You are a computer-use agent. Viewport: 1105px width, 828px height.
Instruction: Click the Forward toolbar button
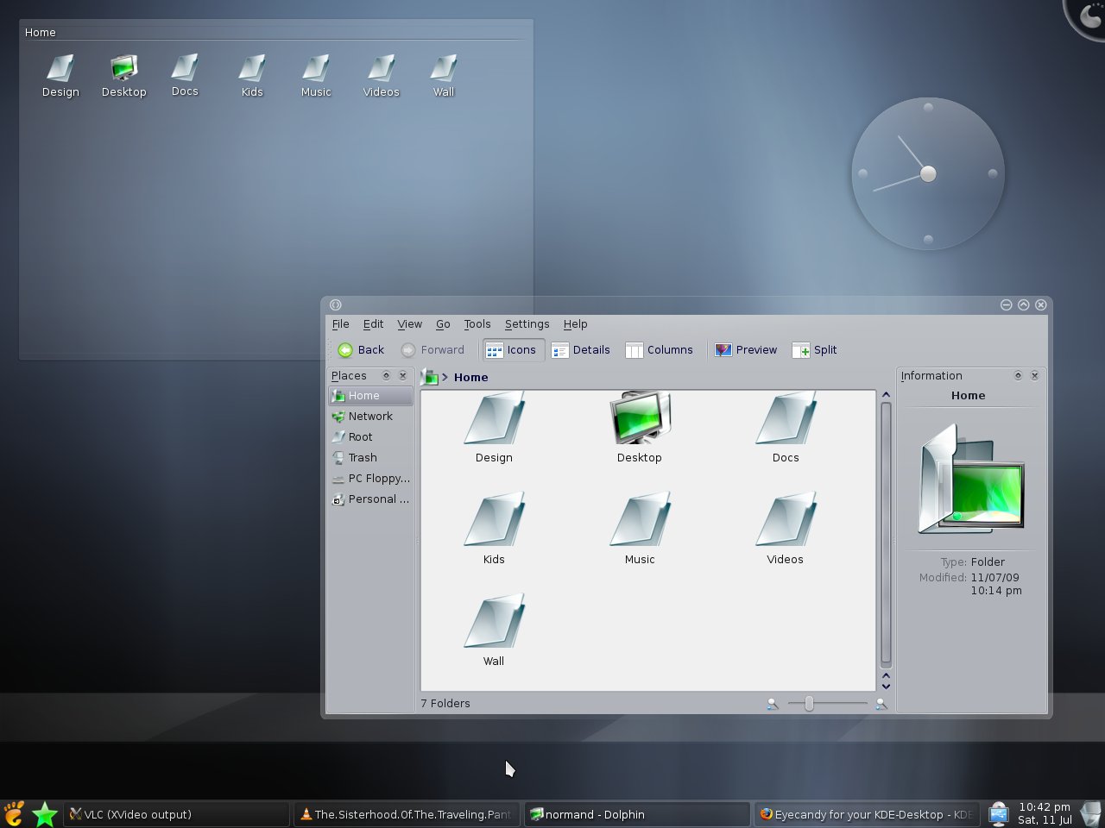433,350
